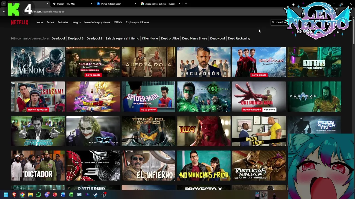Click the browser address bar URL

click(48, 12)
